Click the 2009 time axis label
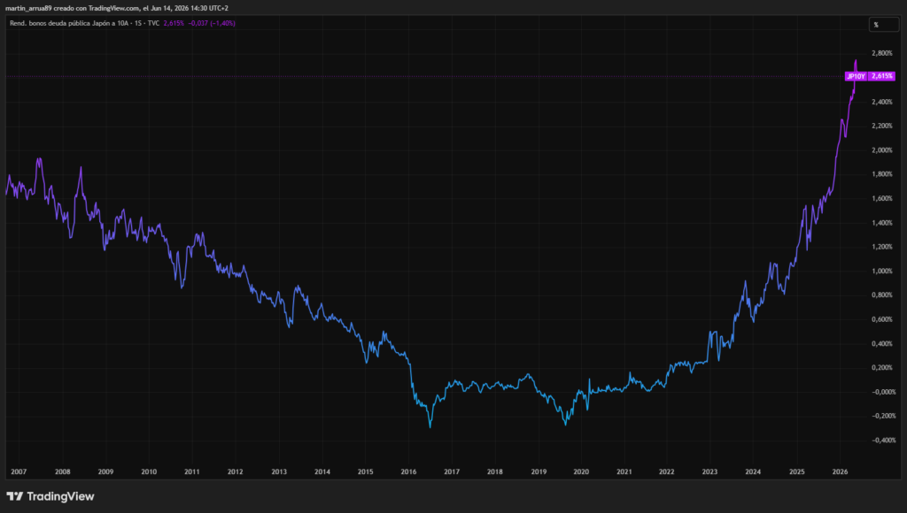 105,472
